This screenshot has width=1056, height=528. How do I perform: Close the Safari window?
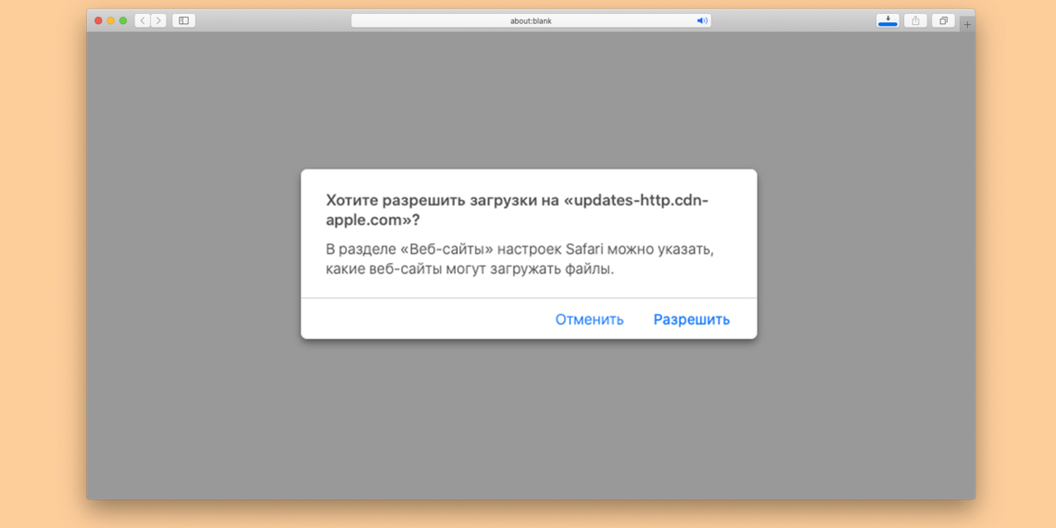pyautogui.click(x=99, y=20)
